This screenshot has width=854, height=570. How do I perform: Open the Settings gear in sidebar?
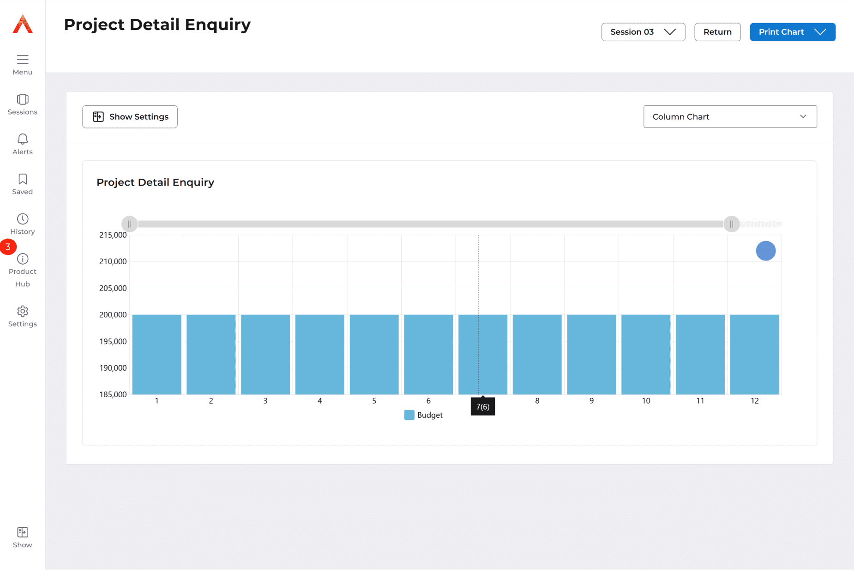[23, 311]
